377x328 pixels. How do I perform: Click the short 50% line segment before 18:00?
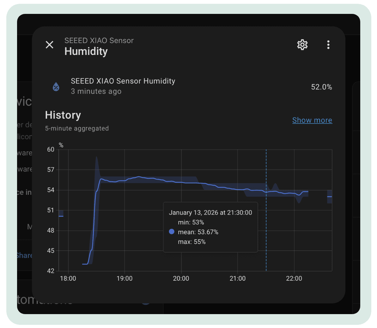[x=61, y=216]
